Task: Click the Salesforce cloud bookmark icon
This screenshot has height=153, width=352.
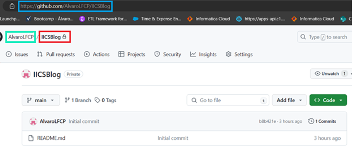Action: click(x=136, y=19)
